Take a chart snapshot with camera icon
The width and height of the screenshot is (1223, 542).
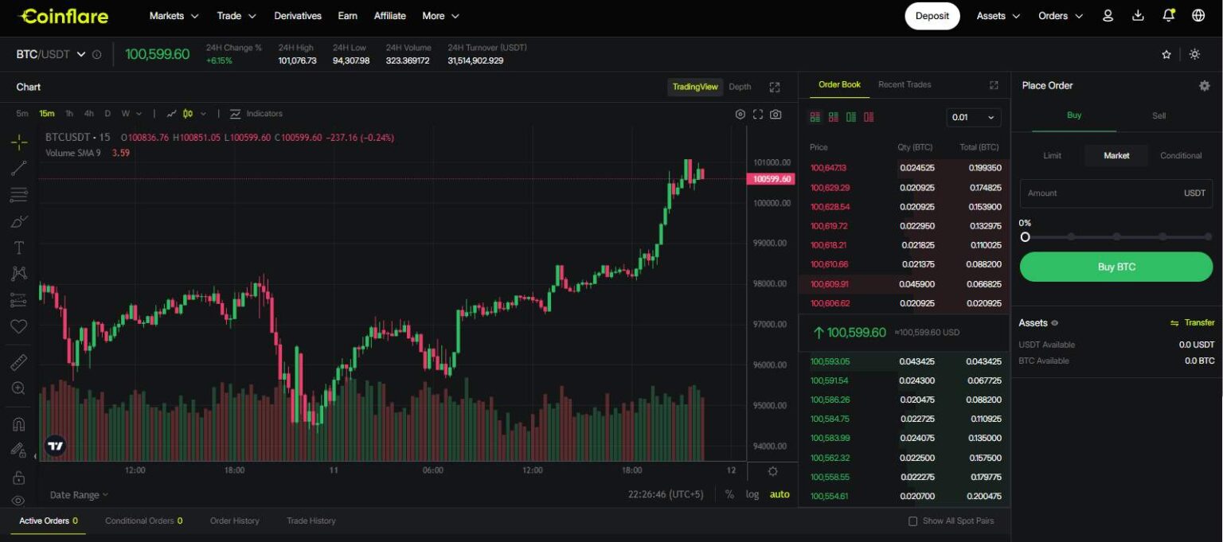click(x=776, y=114)
